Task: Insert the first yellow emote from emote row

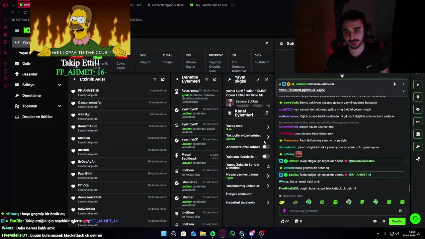Action: [x=282, y=202]
